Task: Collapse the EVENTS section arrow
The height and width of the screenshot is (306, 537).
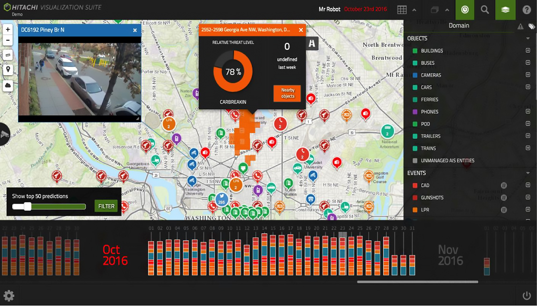Action: (x=528, y=173)
